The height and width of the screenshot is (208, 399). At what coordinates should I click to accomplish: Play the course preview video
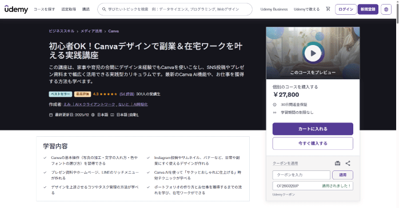click(x=313, y=53)
